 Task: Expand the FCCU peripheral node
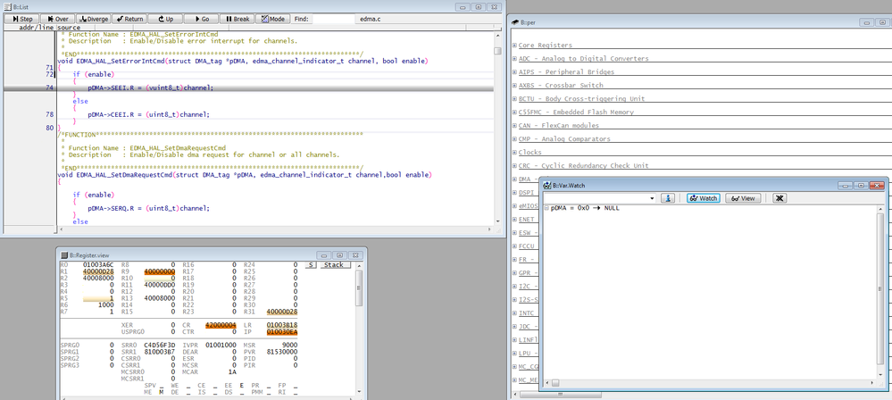pos(514,246)
